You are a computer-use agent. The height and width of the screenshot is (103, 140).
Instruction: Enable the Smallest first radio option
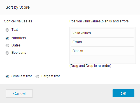point(7,76)
